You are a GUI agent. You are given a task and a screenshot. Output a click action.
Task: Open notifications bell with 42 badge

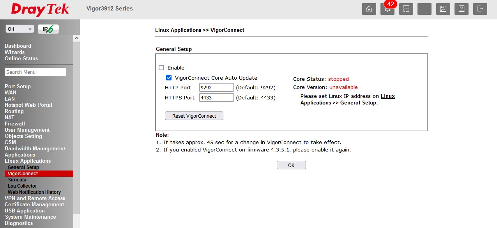pos(387,9)
